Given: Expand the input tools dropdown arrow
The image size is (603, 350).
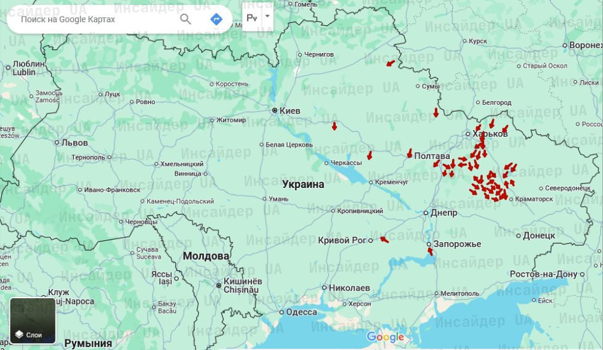Looking at the screenshot, I should click(267, 17).
